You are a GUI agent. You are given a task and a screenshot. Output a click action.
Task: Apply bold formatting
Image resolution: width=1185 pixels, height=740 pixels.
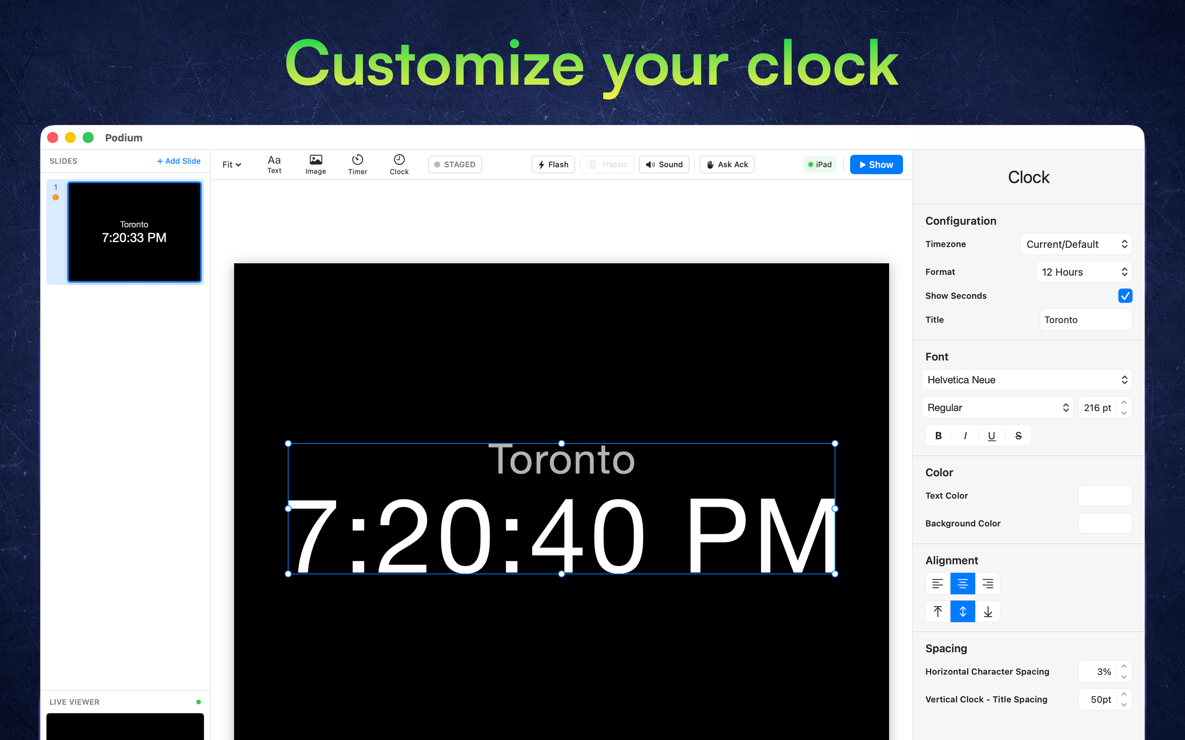[x=938, y=436]
